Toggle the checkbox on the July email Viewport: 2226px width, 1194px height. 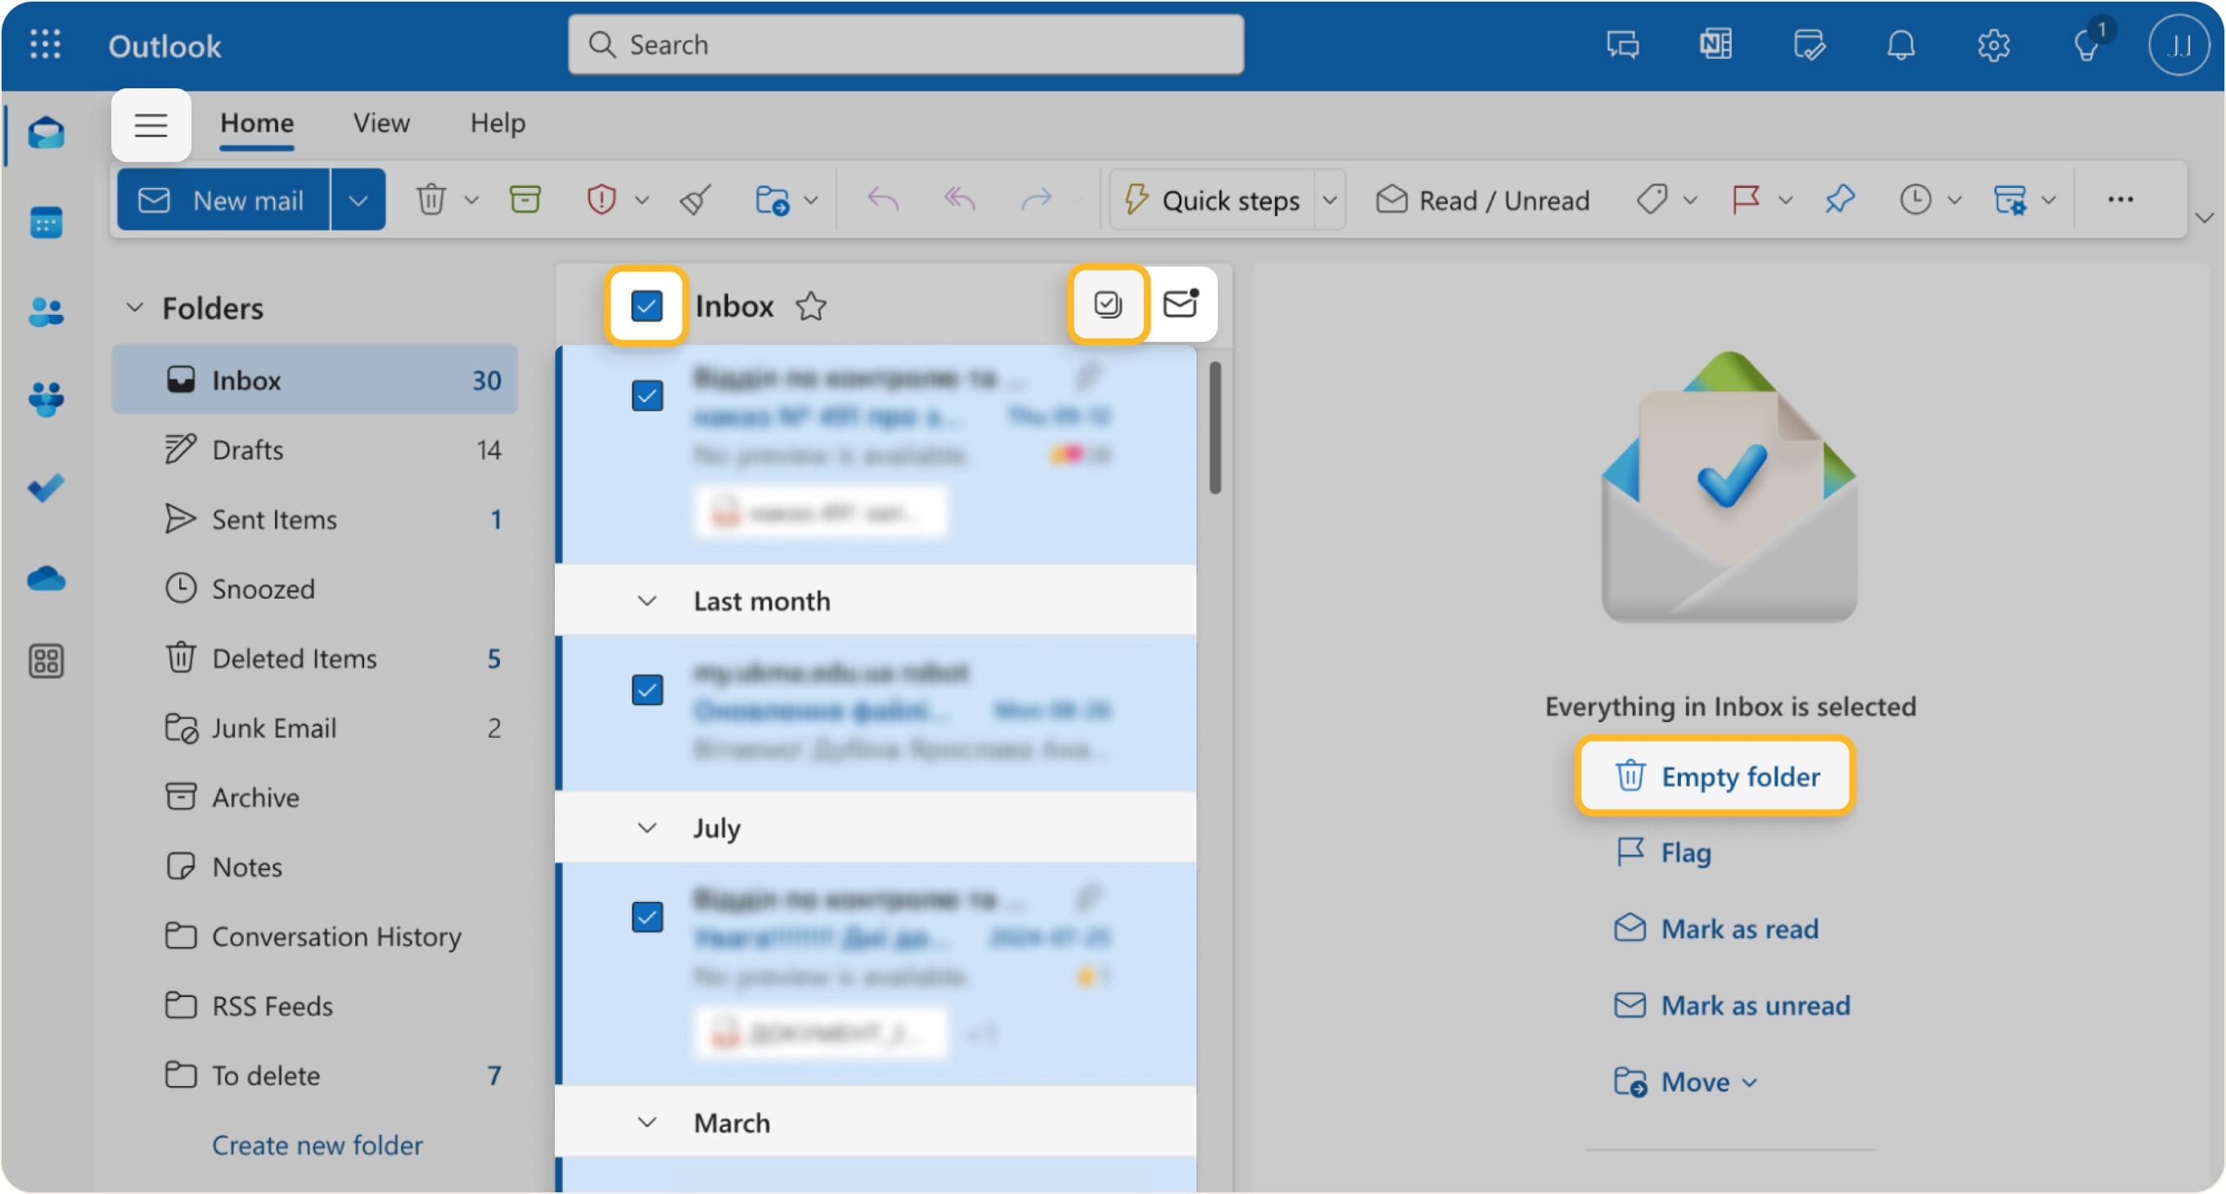click(647, 918)
